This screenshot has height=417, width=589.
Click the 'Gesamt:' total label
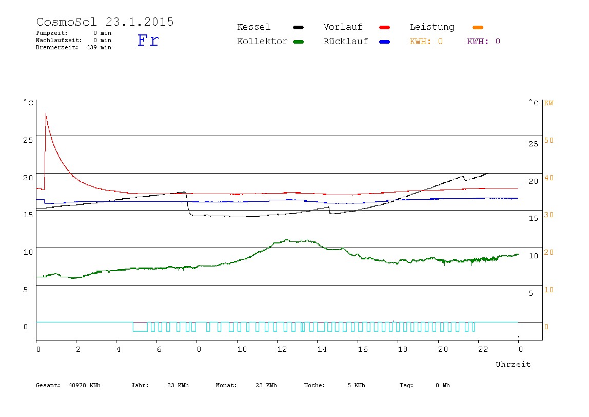point(48,385)
